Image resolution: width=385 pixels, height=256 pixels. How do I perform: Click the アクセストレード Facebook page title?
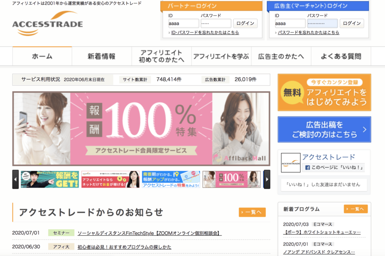pyautogui.click(x=329, y=157)
